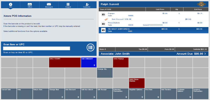
Task: Open the Customer tab
Action: point(87,5)
